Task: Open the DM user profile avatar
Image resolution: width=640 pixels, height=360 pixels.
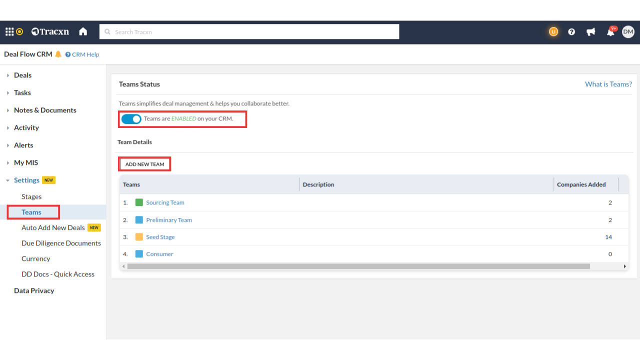Action: pos(628,32)
